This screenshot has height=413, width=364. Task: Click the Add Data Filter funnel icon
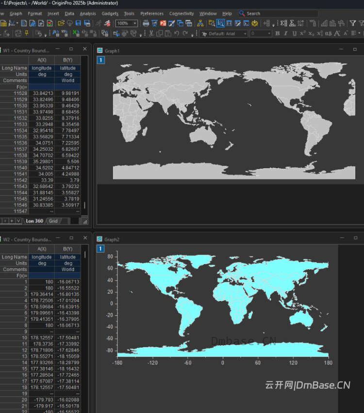pos(353,23)
